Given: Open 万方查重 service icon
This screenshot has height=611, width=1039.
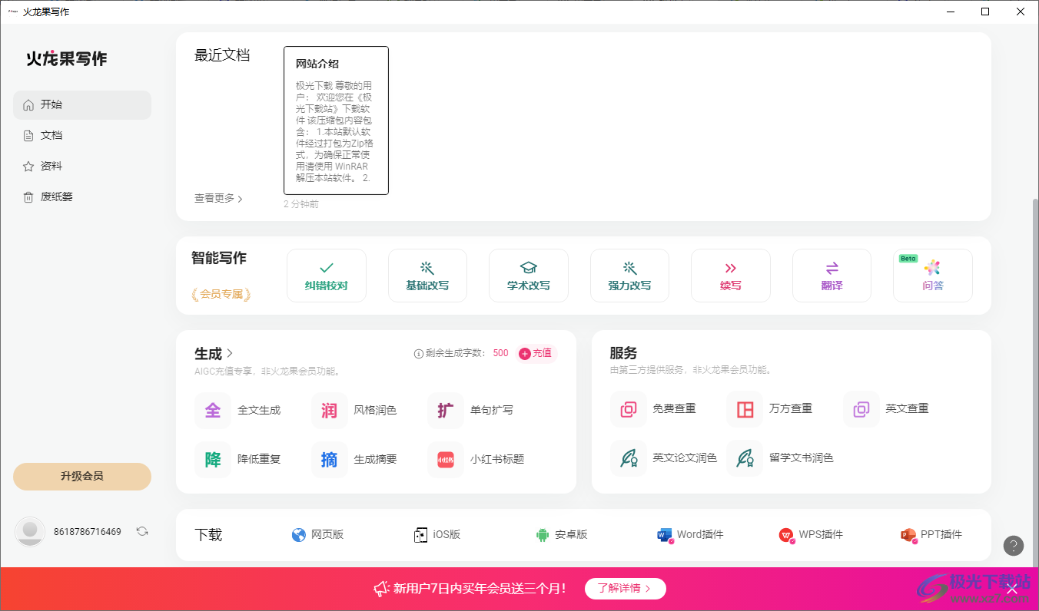Looking at the screenshot, I should pos(745,409).
